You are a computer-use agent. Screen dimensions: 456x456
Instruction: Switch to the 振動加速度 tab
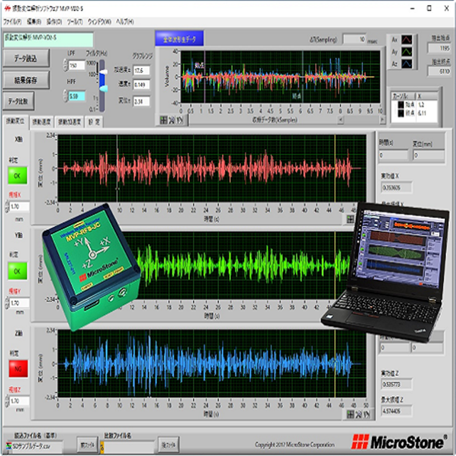(x=69, y=121)
